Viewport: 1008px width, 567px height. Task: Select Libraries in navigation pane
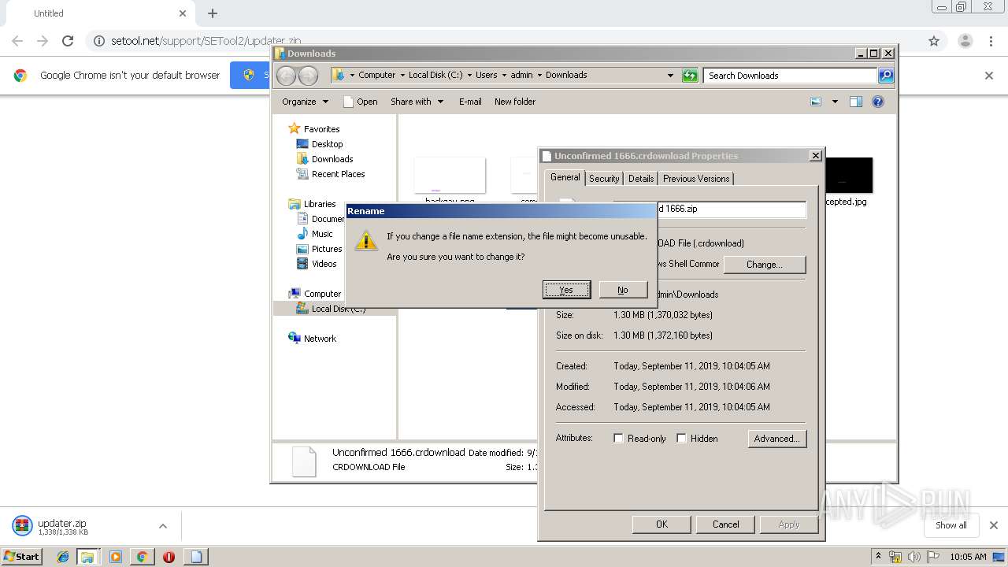[320, 204]
